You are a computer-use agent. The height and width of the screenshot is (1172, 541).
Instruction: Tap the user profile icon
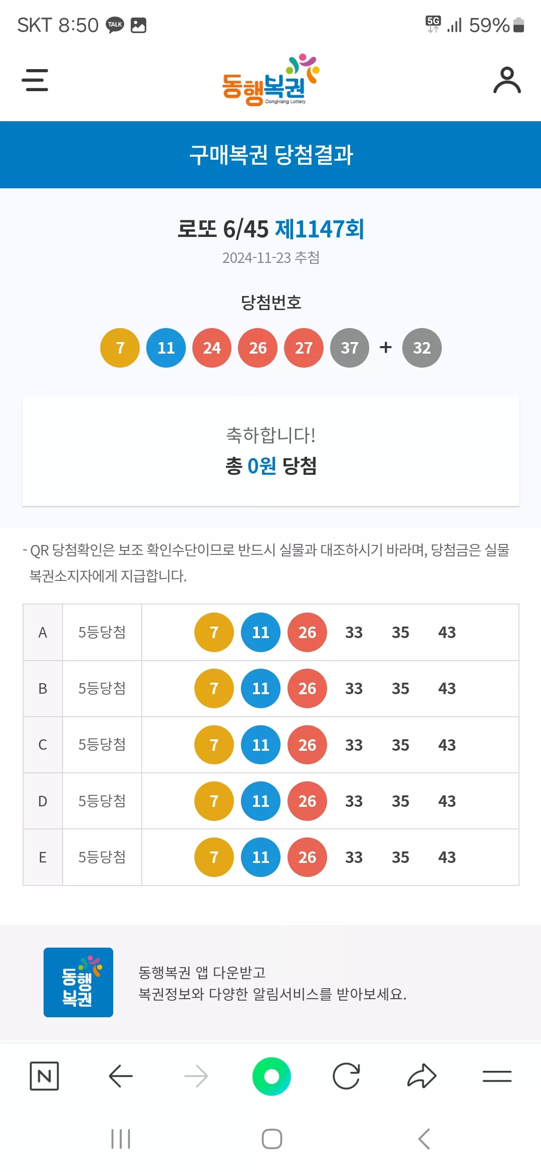click(x=507, y=80)
